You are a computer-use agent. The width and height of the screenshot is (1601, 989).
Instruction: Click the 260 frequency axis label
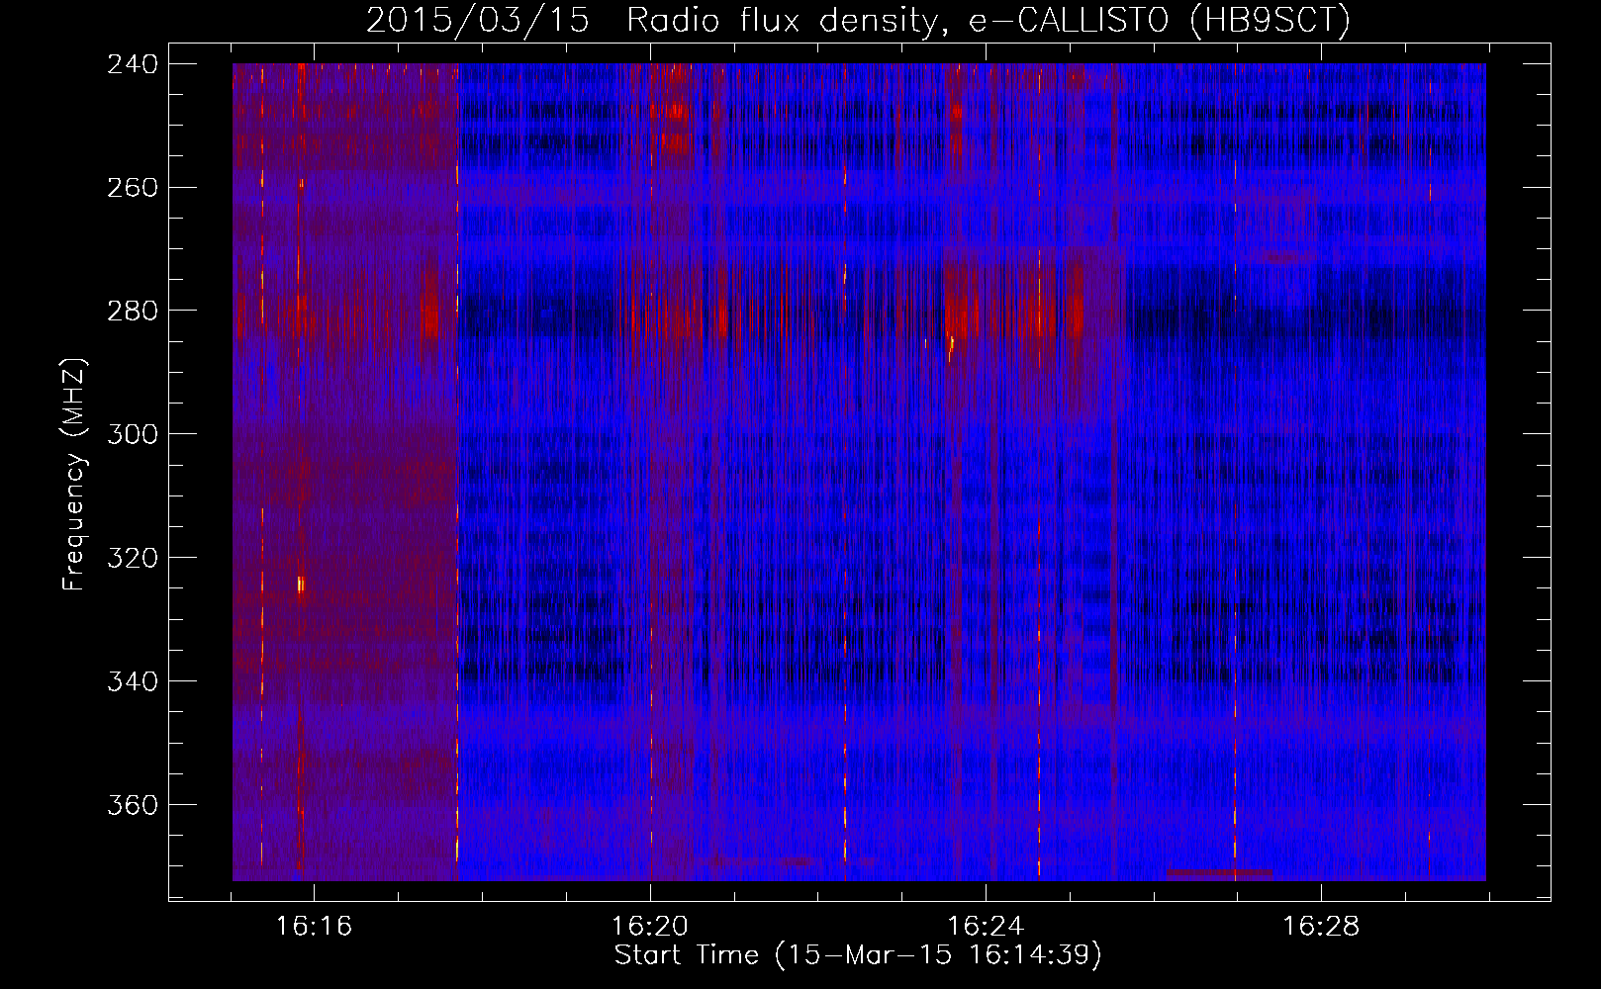(x=133, y=187)
